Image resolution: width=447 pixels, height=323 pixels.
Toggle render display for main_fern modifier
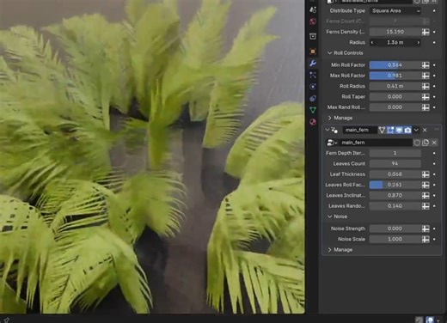(x=407, y=130)
